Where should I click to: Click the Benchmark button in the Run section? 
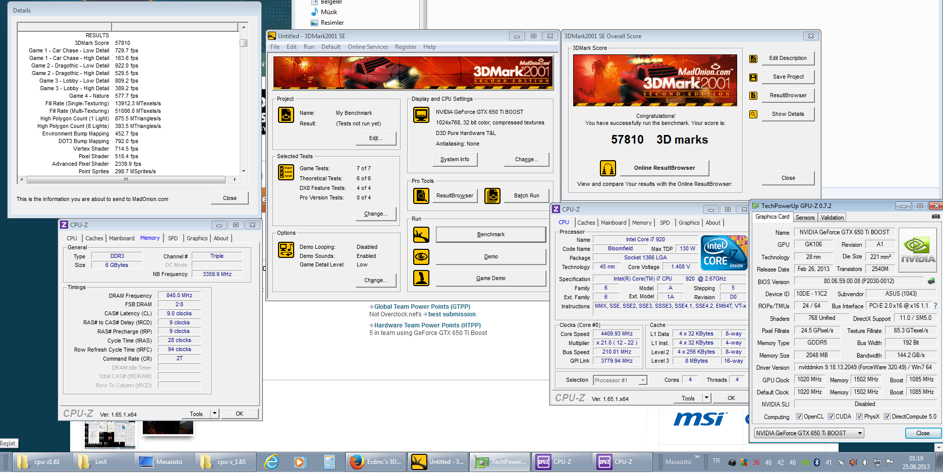coord(491,234)
